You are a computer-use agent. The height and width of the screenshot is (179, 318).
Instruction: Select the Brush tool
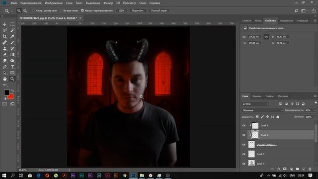(x=12, y=42)
